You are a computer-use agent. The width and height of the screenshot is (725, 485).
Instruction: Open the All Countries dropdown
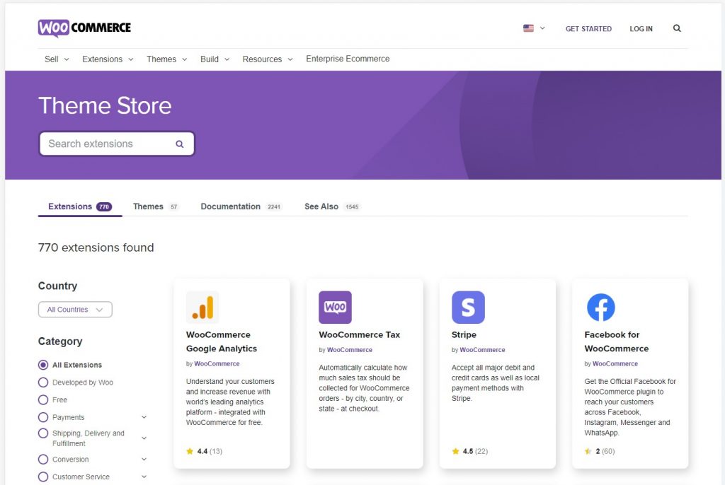[x=75, y=310]
